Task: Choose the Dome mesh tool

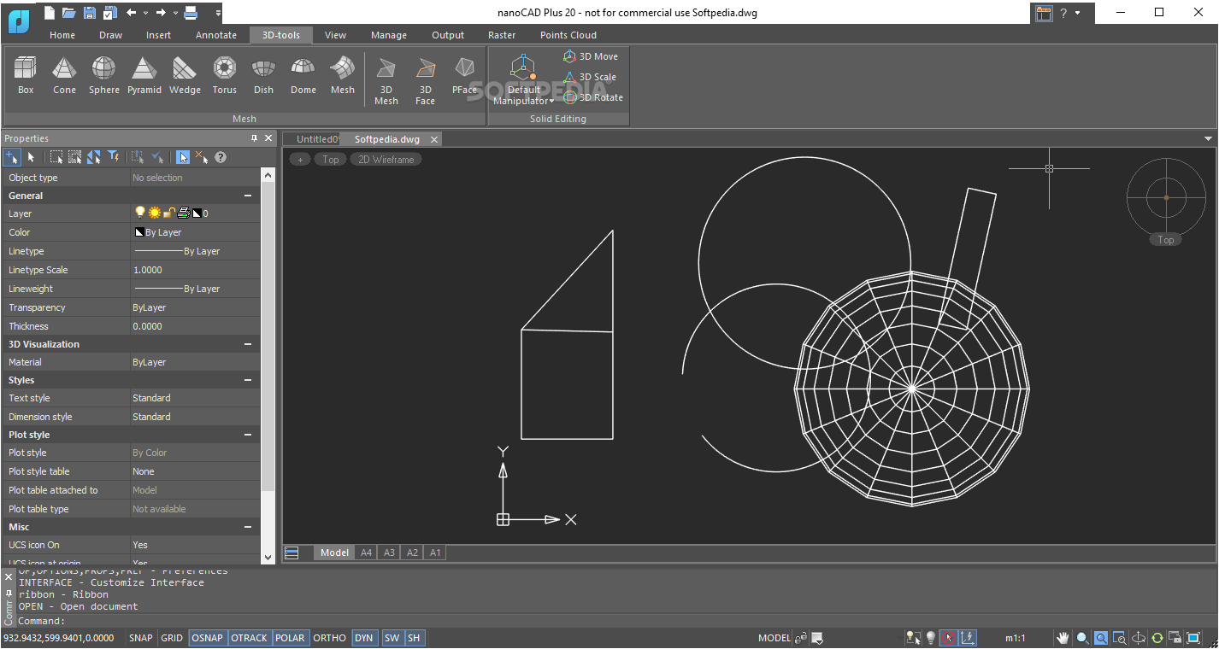Action: tap(303, 75)
